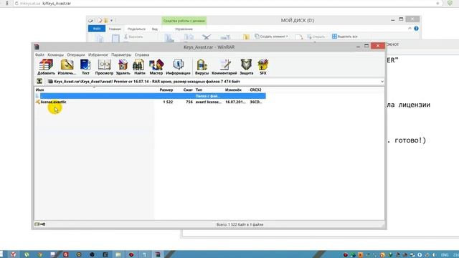
Task: Switch to Поделиться tab in Explorer ribbon
Action: click(x=136, y=29)
